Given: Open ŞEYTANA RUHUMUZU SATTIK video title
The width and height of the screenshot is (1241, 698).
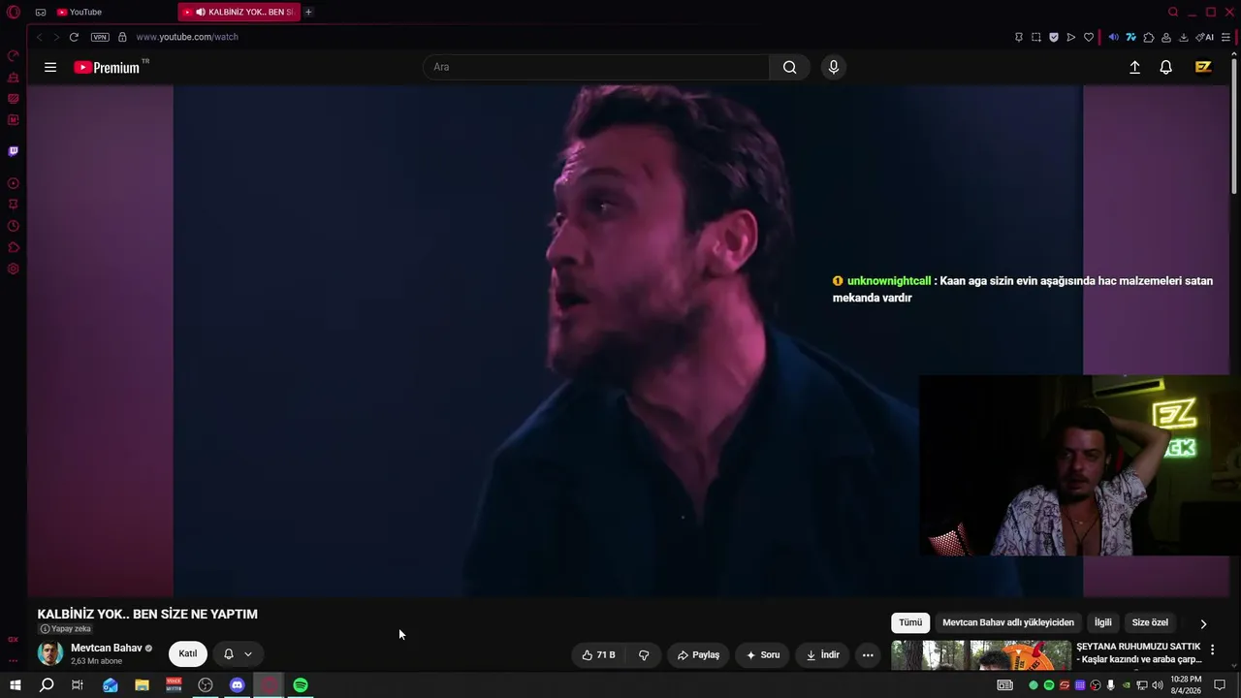Looking at the screenshot, I should pyautogui.click(x=1139, y=653).
